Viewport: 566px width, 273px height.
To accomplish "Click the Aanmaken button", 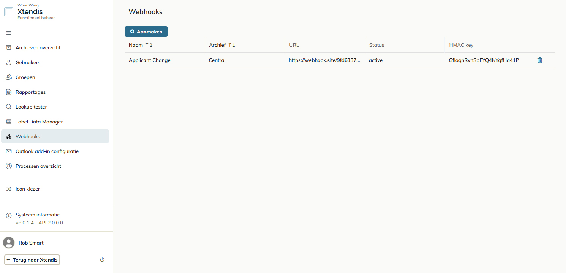I will point(146,32).
